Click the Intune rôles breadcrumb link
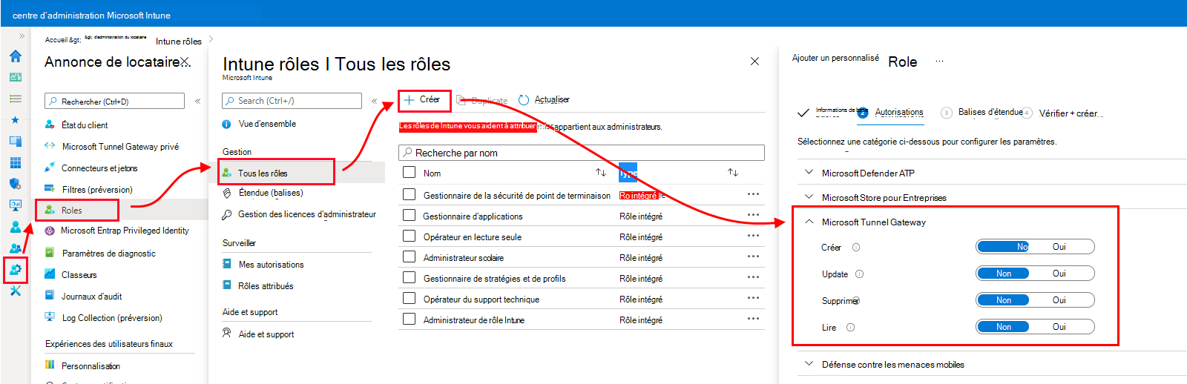1187x384 pixels. [179, 42]
